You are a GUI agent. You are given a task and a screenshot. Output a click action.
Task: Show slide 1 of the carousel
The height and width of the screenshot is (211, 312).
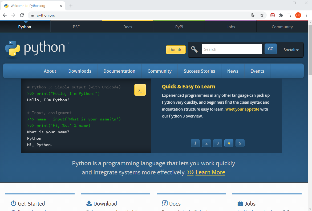[195, 143]
